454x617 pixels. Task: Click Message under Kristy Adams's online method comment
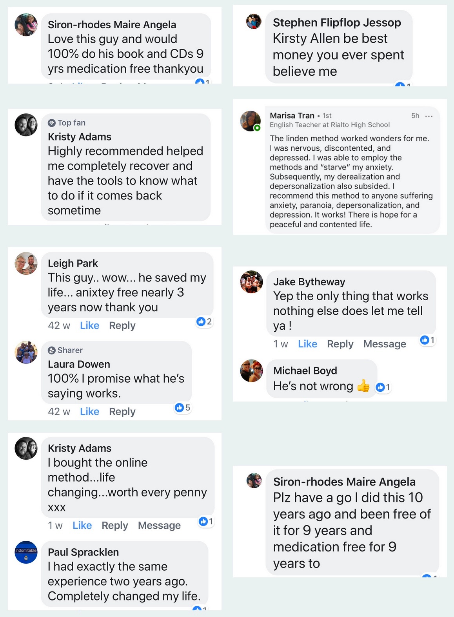159,525
